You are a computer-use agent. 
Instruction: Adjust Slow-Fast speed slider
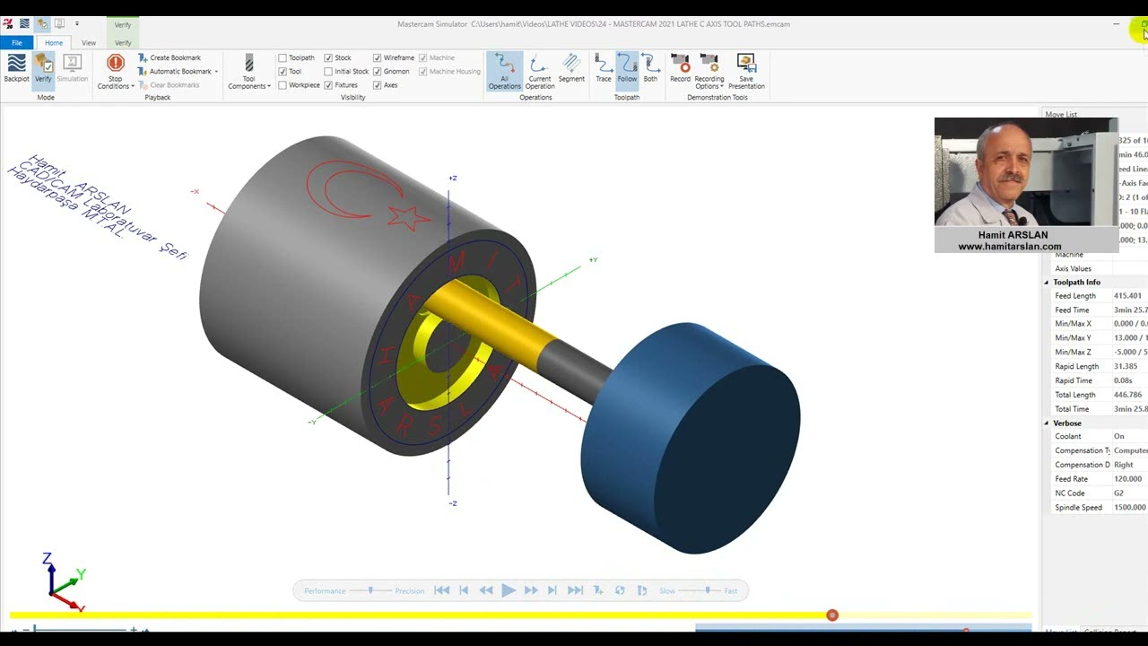click(x=708, y=590)
